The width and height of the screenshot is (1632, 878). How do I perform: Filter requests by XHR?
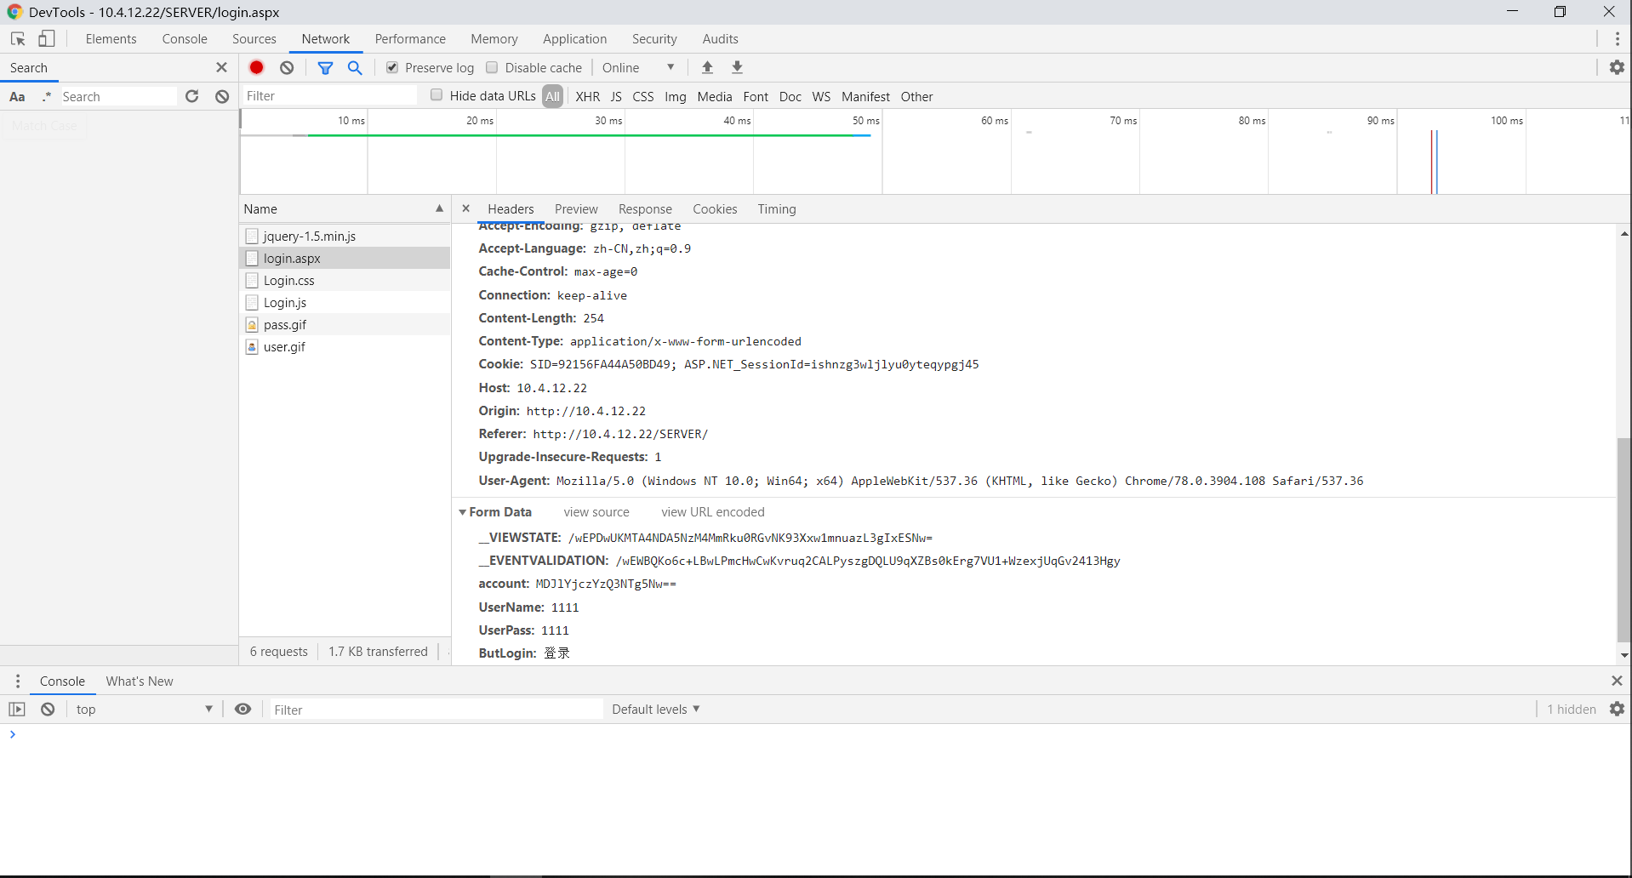click(x=587, y=96)
